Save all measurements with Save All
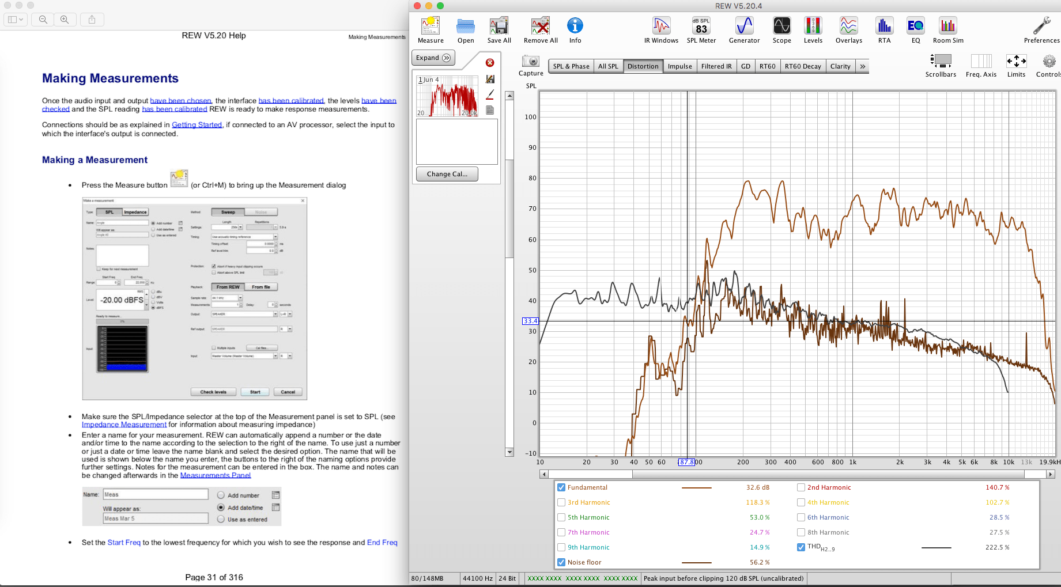This screenshot has width=1061, height=587. click(x=499, y=30)
